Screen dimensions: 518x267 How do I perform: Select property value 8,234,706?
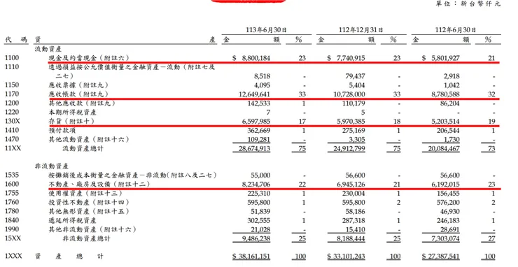click(x=256, y=185)
